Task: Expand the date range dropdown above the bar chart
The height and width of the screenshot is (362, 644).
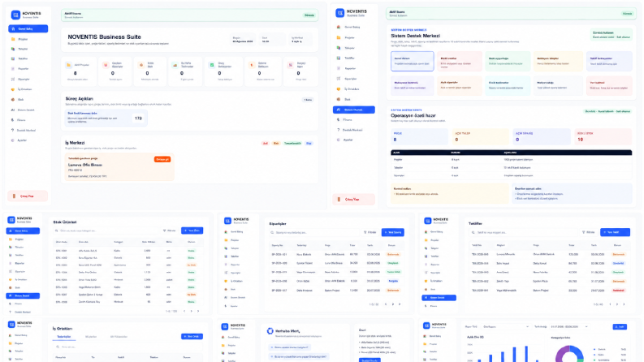Action: [568, 327]
